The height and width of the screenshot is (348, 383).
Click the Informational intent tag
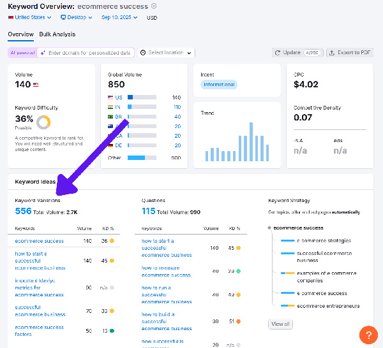(218, 84)
